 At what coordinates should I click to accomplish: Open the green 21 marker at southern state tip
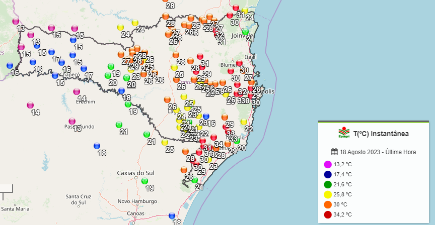pos(195,180)
